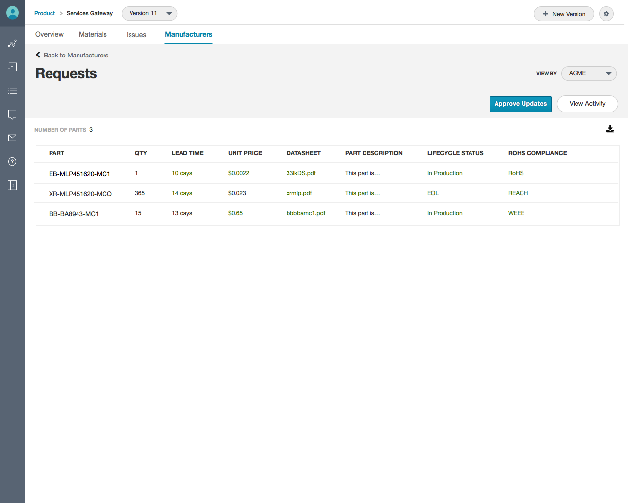Expand the ACME view-by dropdown
The width and height of the screenshot is (628, 503).
pyautogui.click(x=589, y=73)
